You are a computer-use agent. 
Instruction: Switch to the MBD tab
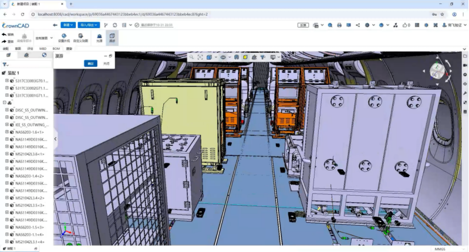43,49
